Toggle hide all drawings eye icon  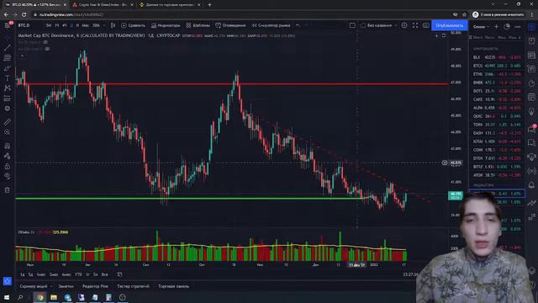8,176
